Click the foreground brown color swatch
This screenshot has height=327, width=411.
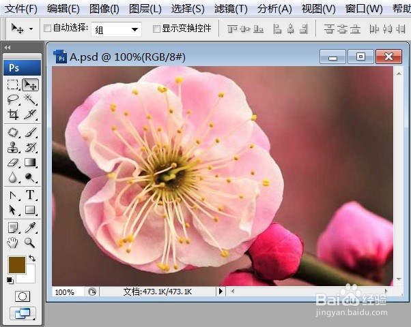(x=17, y=265)
